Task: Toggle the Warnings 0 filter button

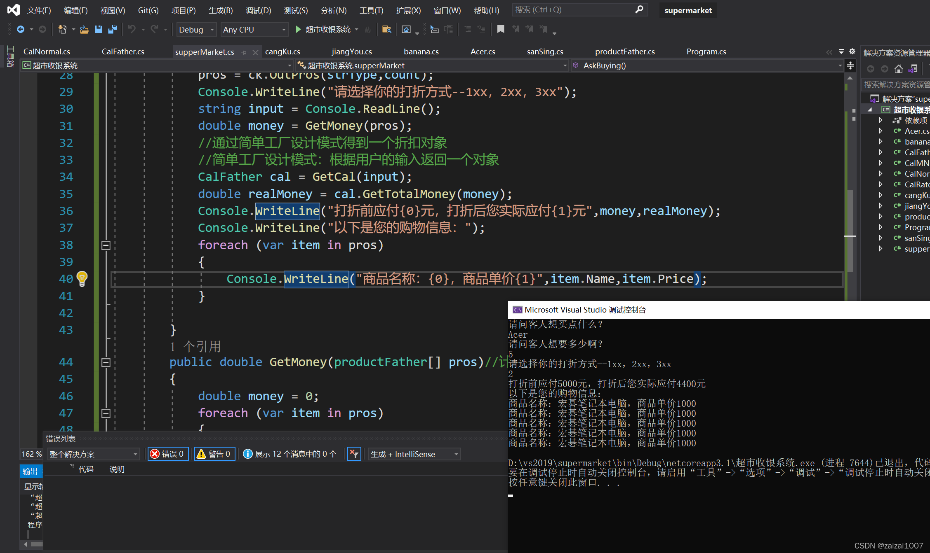Action: pos(214,454)
